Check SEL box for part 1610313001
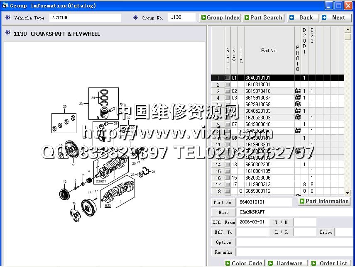The height and width of the screenshot is (267, 355). click(x=228, y=85)
